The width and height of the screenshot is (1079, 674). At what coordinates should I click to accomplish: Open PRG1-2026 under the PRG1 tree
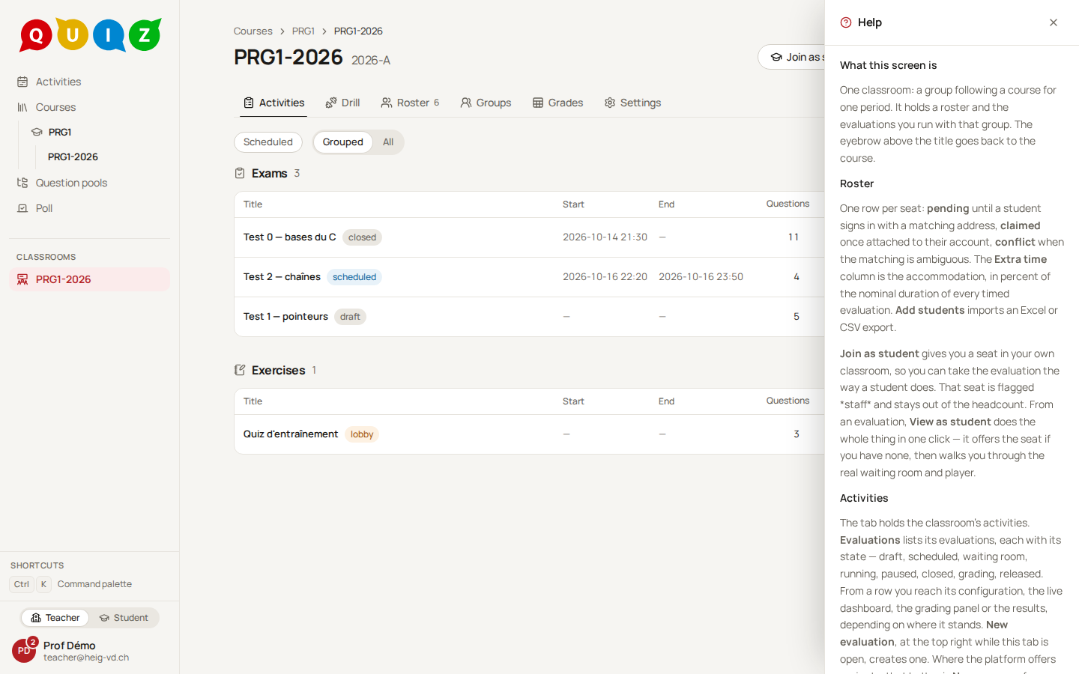click(73, 157)
